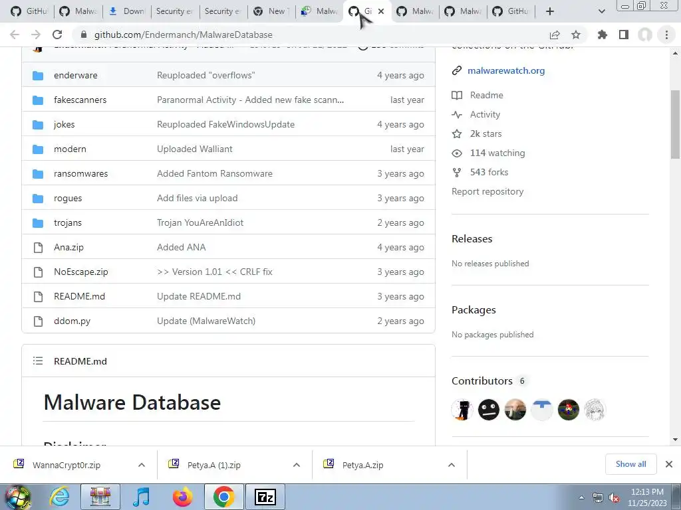Open commit 'Uploaded Walliant'
Screen dimensions: 681x510
click(x=195, y=149)
